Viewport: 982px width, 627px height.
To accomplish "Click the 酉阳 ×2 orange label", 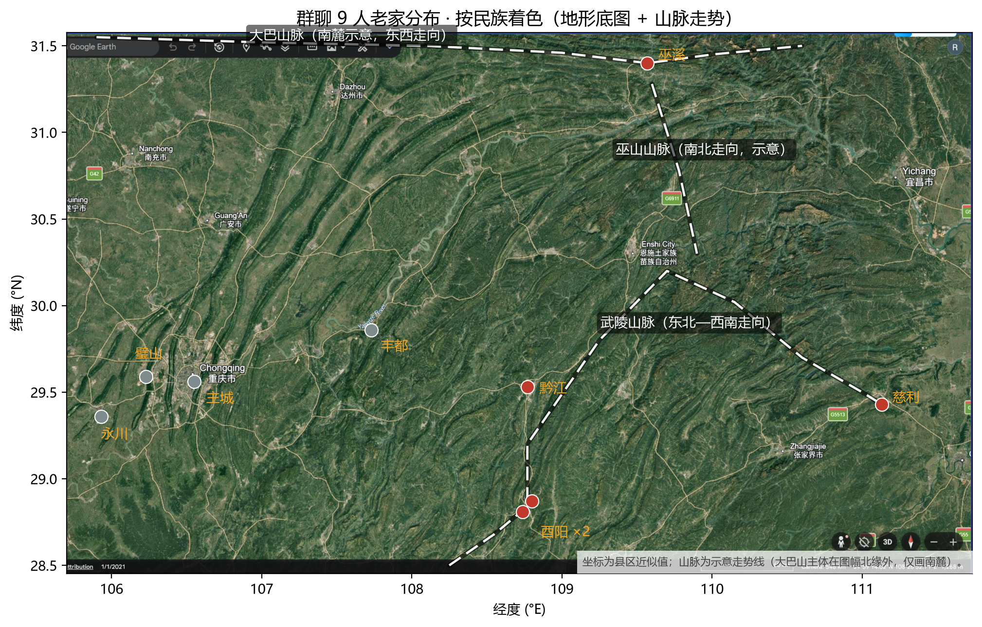I will pos(565,532).
